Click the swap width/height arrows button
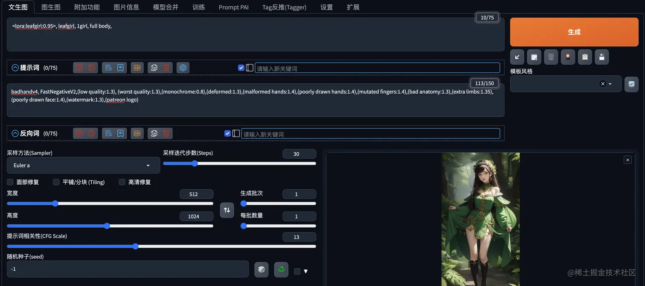Viewport: 645px width, 286px height. pos(227,210)
